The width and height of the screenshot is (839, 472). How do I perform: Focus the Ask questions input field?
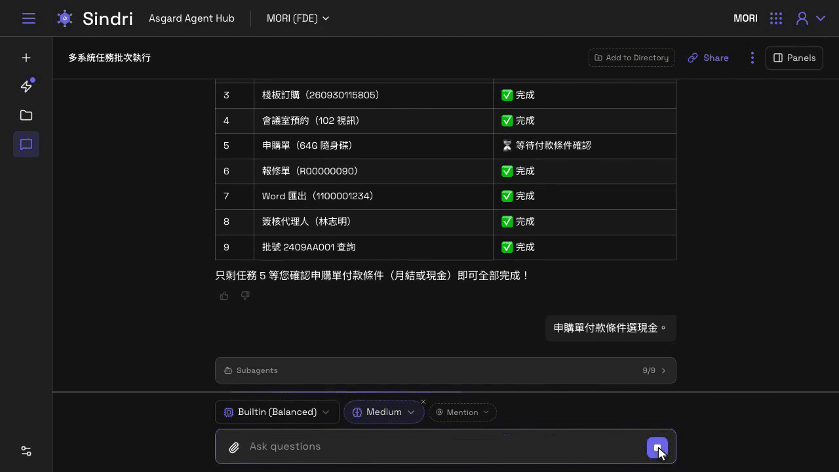pos(446,446)
